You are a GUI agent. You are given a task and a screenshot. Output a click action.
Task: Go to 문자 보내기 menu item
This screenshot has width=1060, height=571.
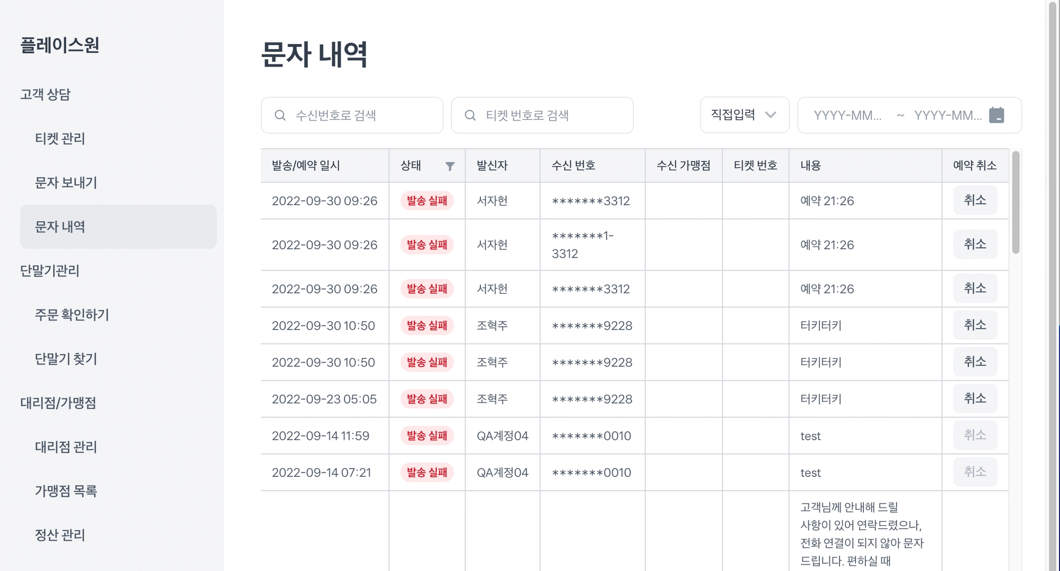pyautogui.click(x=66, y=183)
